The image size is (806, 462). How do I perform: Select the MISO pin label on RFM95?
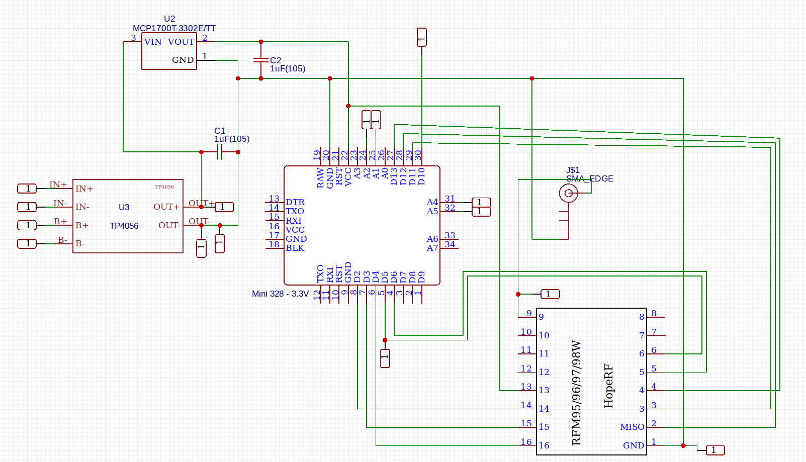(x=632, y=427)
